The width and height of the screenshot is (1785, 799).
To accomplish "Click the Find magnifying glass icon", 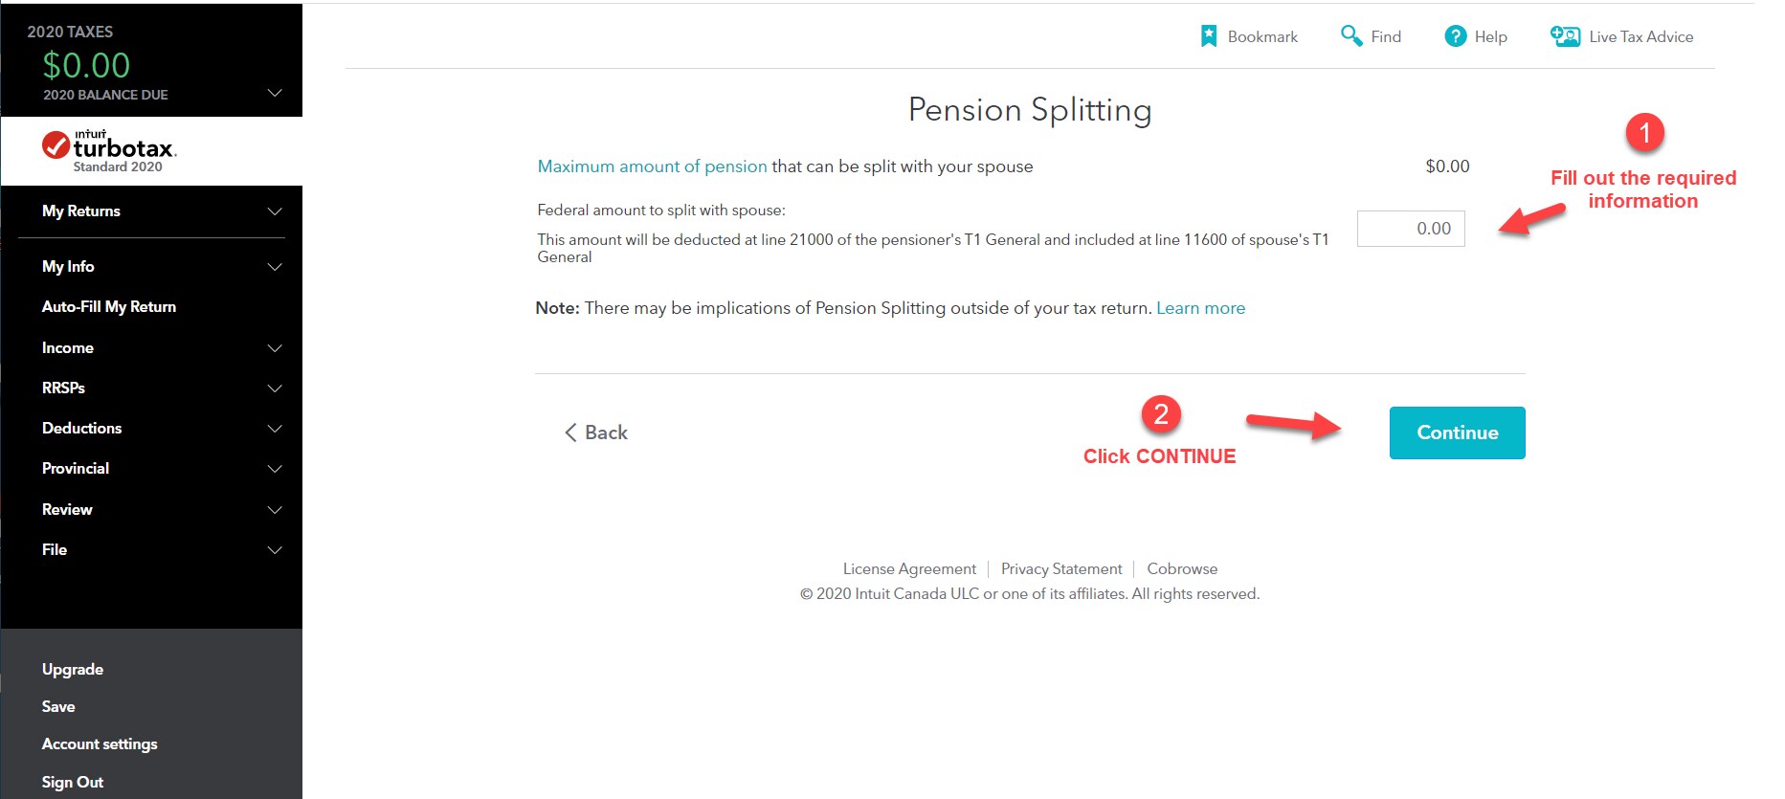I will pyautogui.click(x=1350, y=36).
